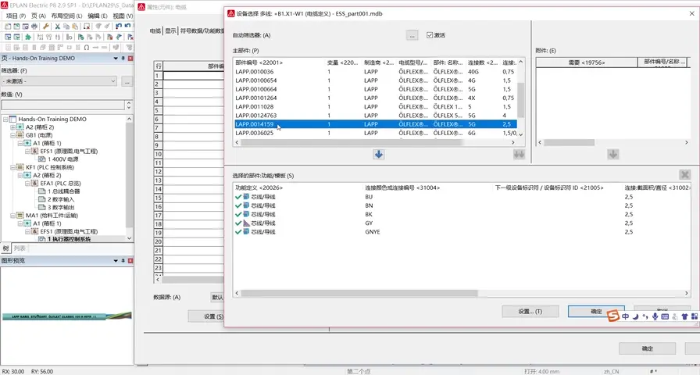
Task: Click the scissors cut icon in toolbar
Action: (58, 27)
